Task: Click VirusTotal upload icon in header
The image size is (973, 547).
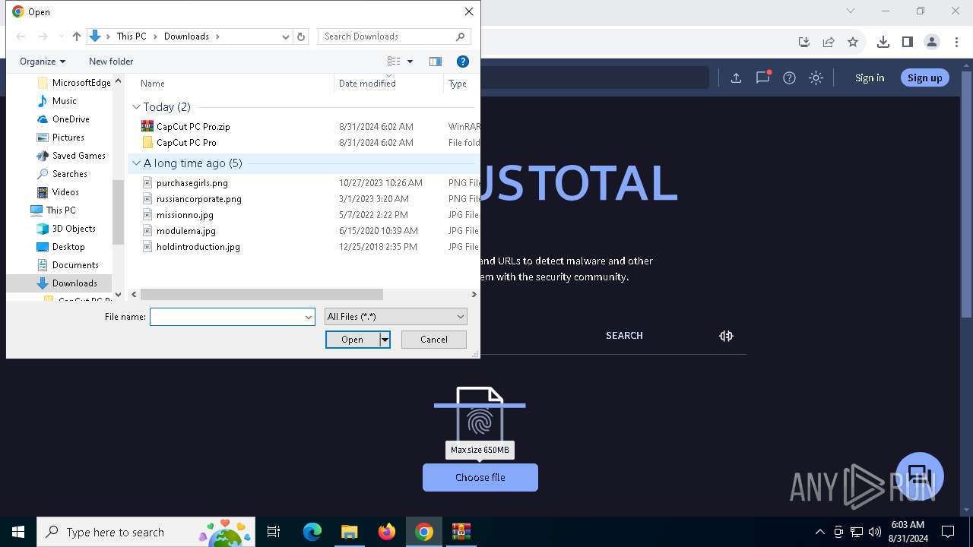Action: (x=736, y=77)
